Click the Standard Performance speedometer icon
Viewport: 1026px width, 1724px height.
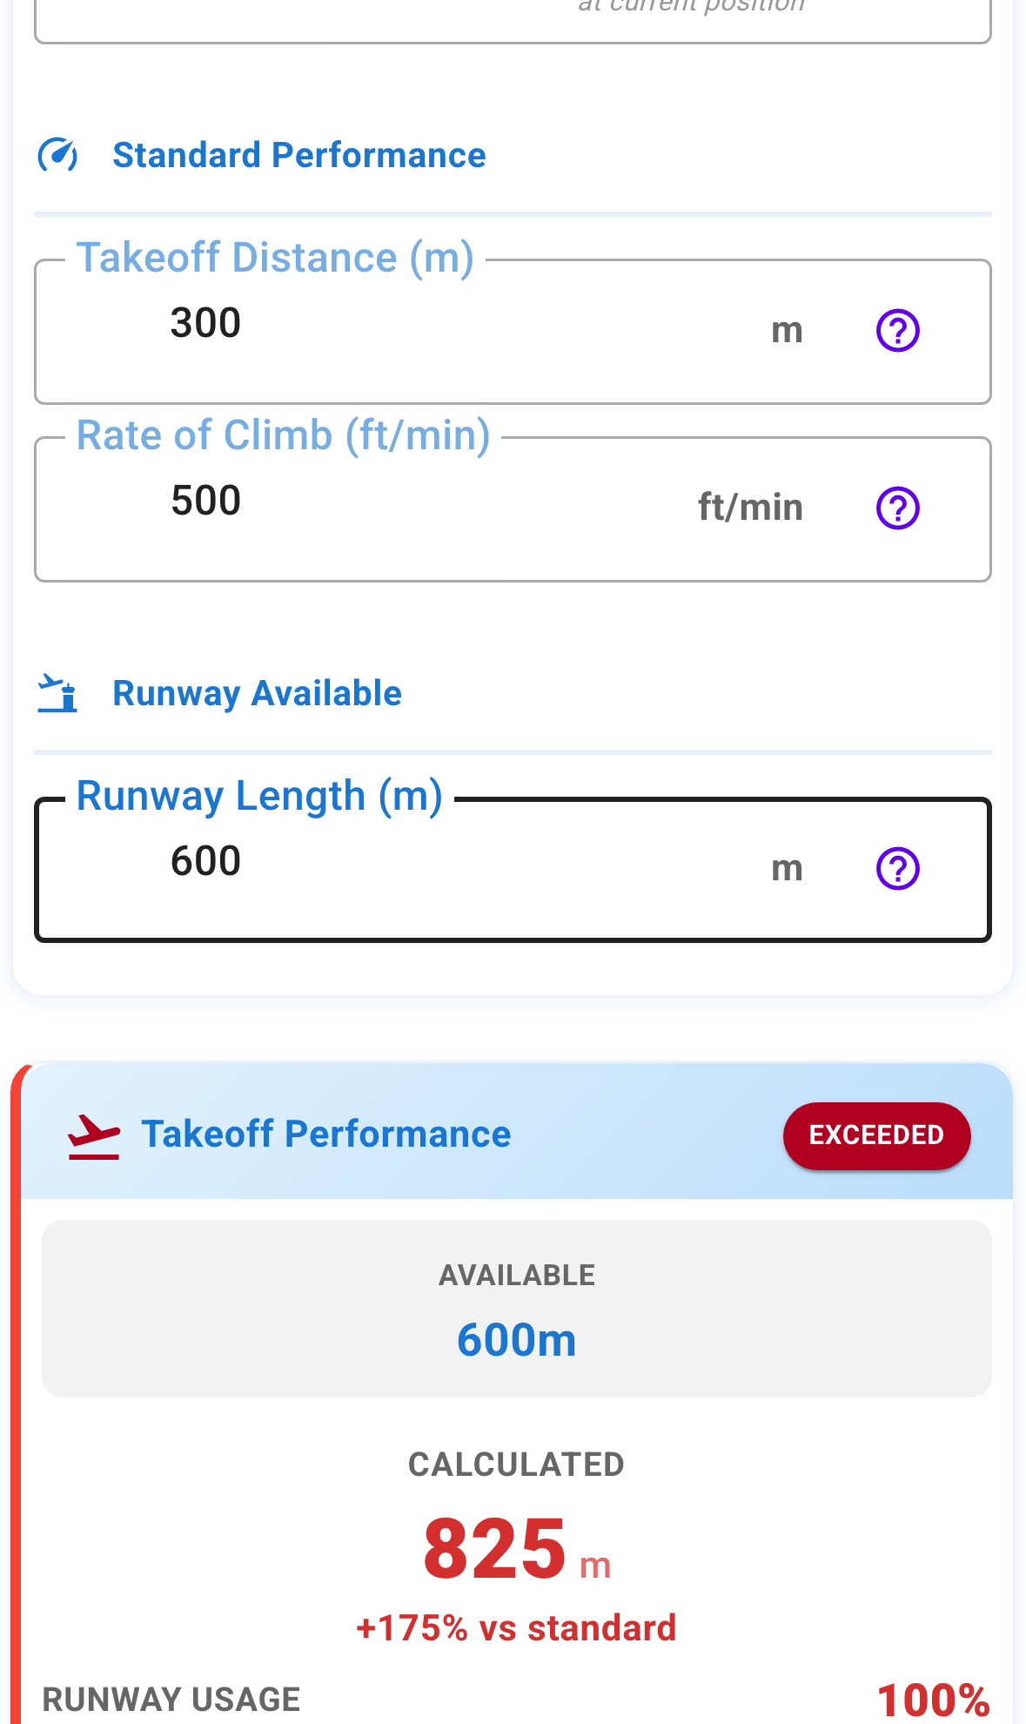tap(57, 156)
